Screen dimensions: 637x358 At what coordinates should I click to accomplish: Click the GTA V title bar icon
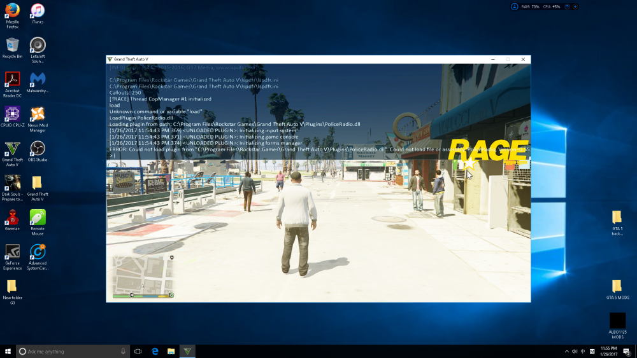coord(110,59)
